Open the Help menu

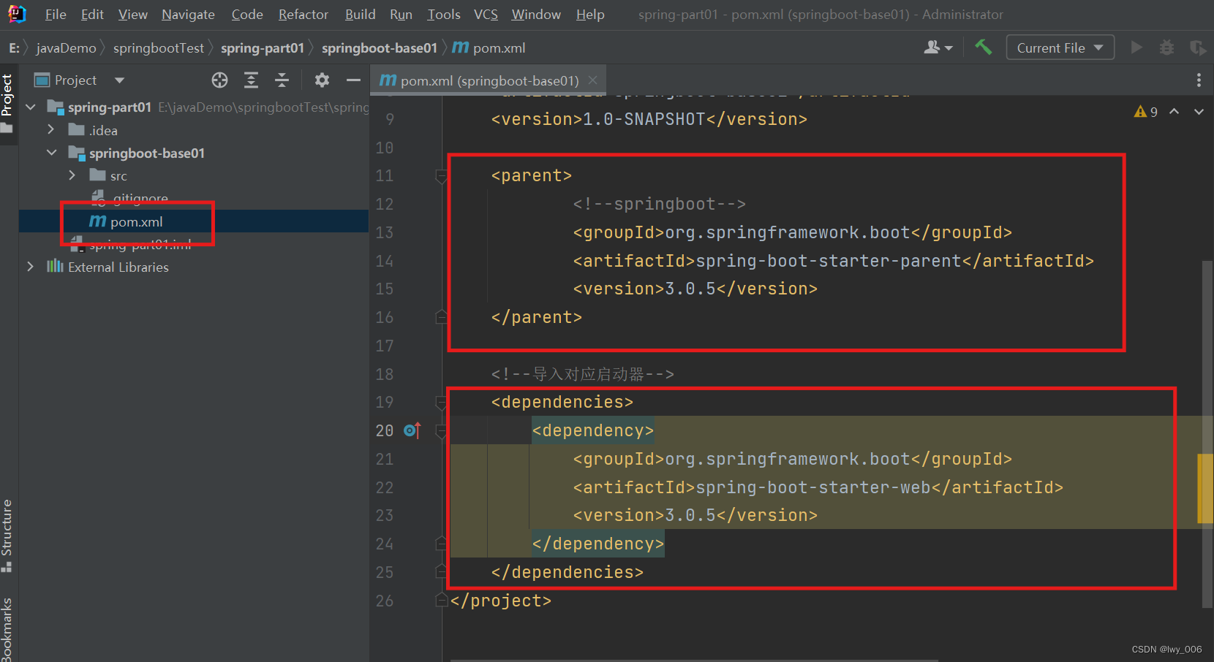[590, 15]
